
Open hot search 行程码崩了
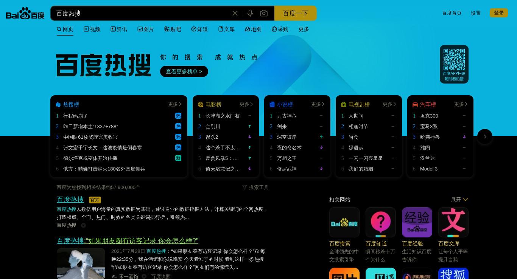pos(75,116)
